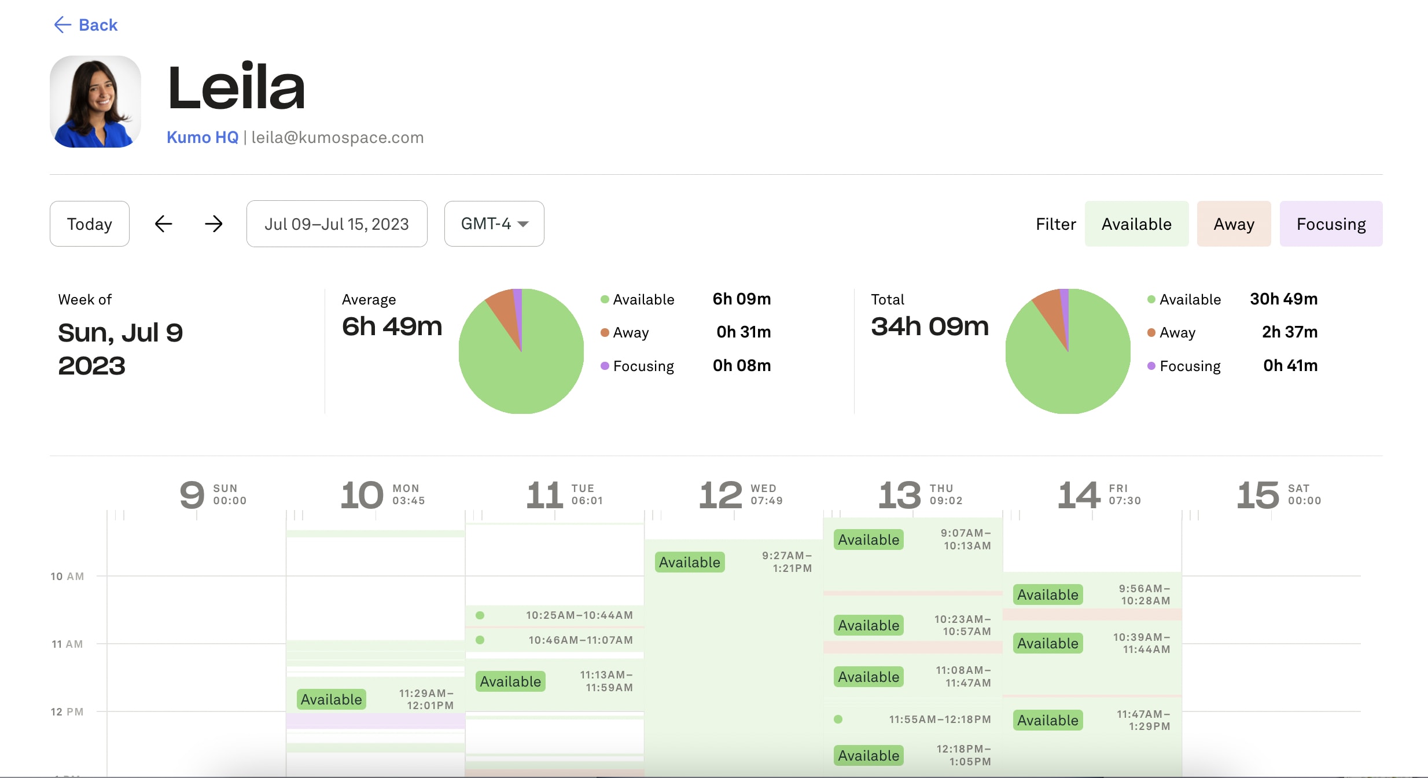1428x778 pixels.
Task: Click green dot on 10:25AM–10:44AM slot
Action: (x=480, y=615)
